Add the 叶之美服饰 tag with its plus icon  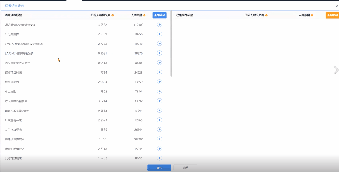[159, 34]
